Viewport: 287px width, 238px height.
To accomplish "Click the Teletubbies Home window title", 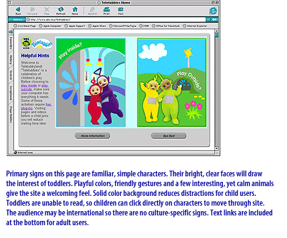I will [x=115, y=2].
